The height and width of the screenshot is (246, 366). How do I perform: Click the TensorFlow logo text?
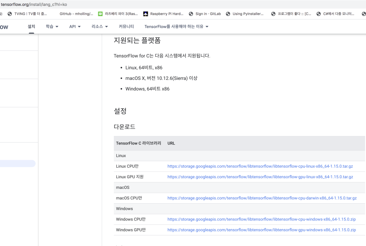click(x=4, y=27)
